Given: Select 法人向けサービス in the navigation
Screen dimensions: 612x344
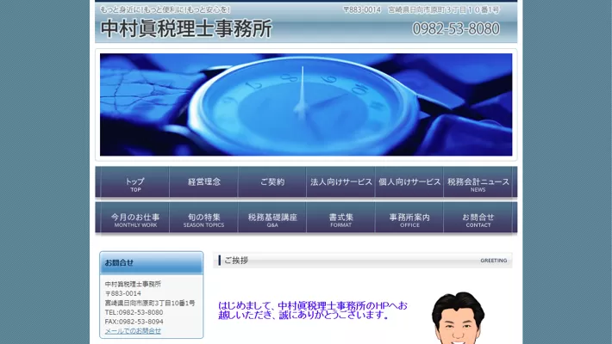Looking at the screenshot, I should (341, 182).
